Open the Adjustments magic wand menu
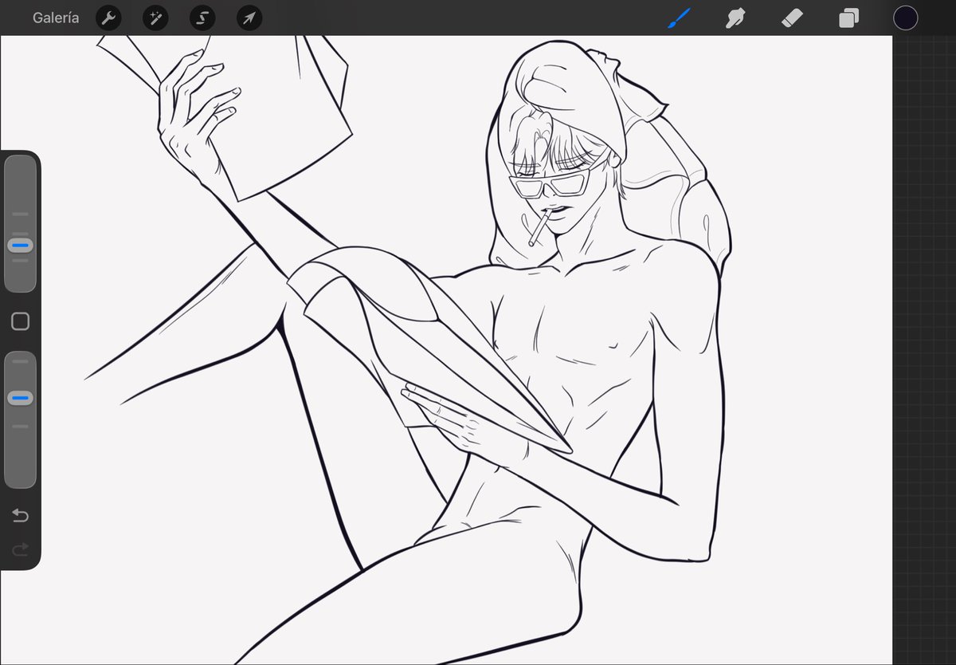 click(155, 18)
